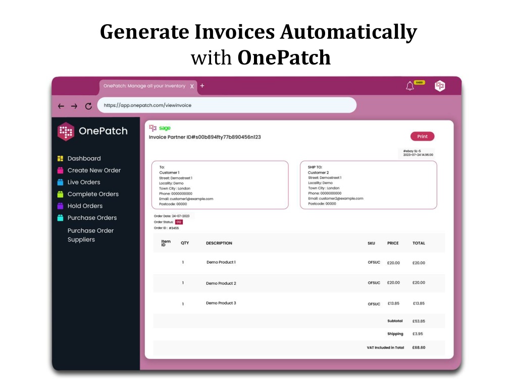
Task: Click the Print button
Action: click(423, 136)
